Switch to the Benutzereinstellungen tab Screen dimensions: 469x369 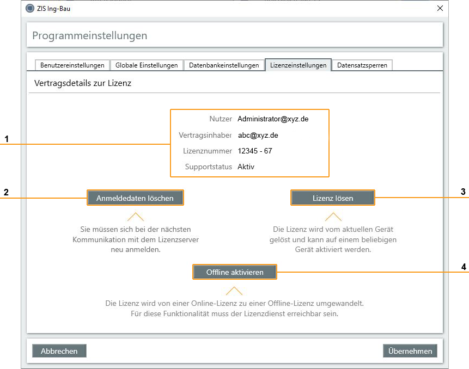(72, 65)
